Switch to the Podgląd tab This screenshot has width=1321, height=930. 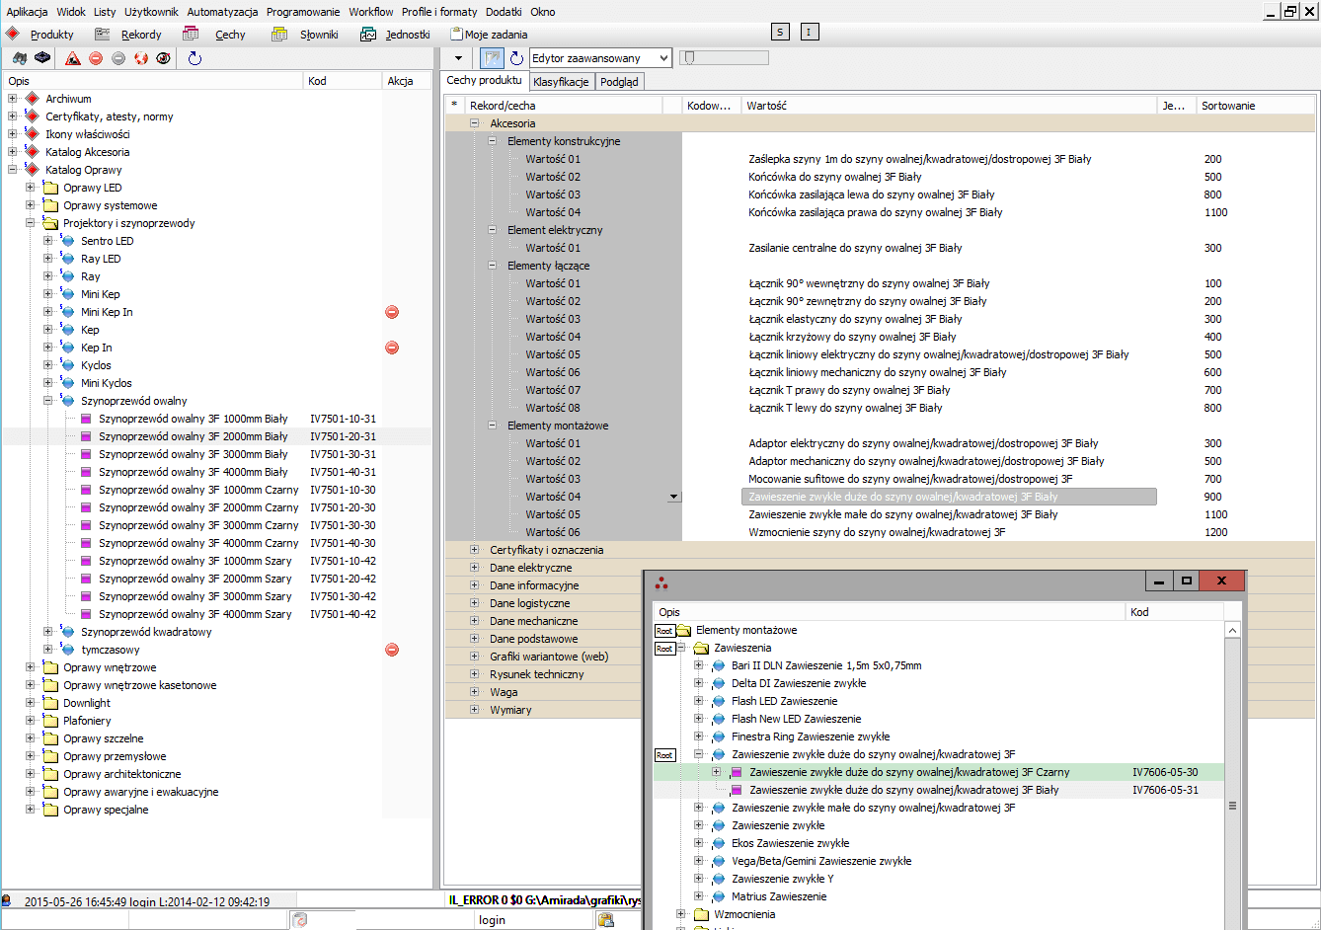click(x=619, y=82)
